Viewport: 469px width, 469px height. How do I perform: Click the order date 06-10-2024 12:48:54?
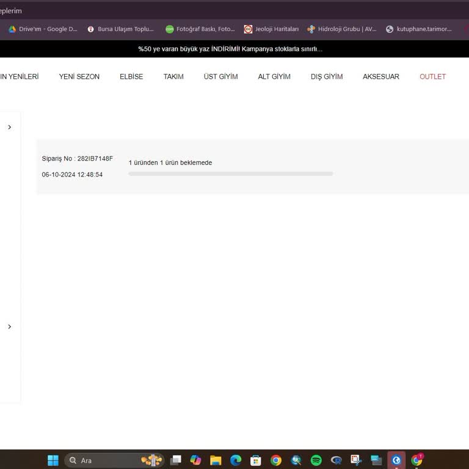coord(72,175)
